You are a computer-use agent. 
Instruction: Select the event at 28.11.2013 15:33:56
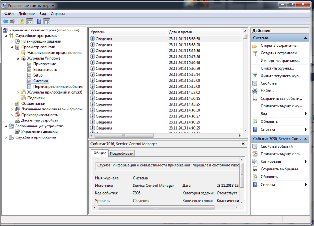(166, 51)
